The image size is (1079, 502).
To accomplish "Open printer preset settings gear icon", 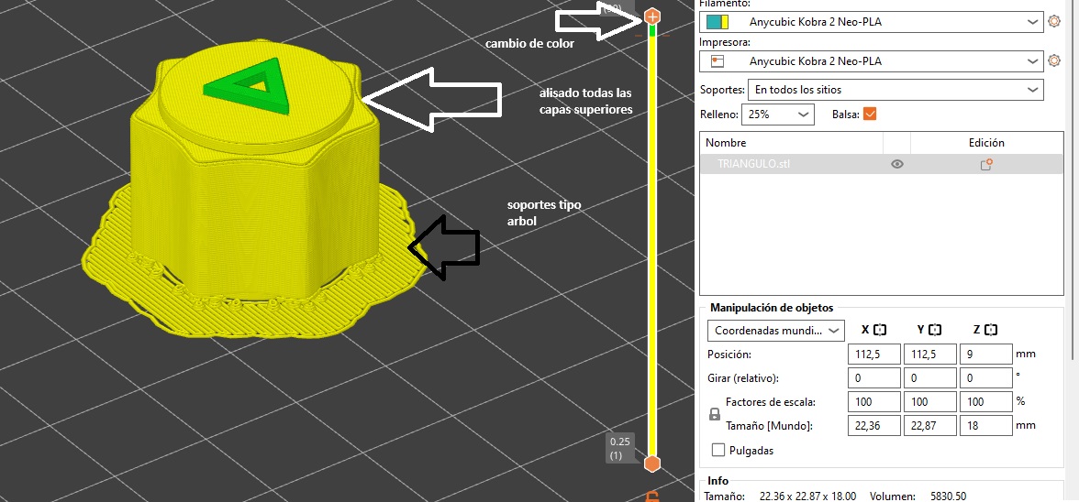I will coord(1057,61).
